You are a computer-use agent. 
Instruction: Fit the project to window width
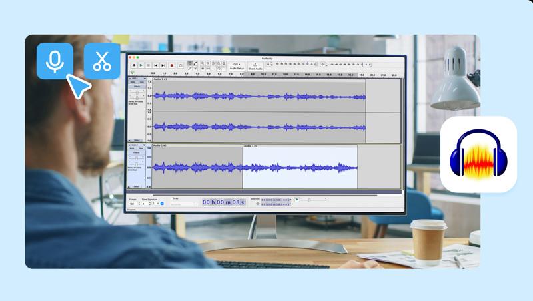click(219, 63)
